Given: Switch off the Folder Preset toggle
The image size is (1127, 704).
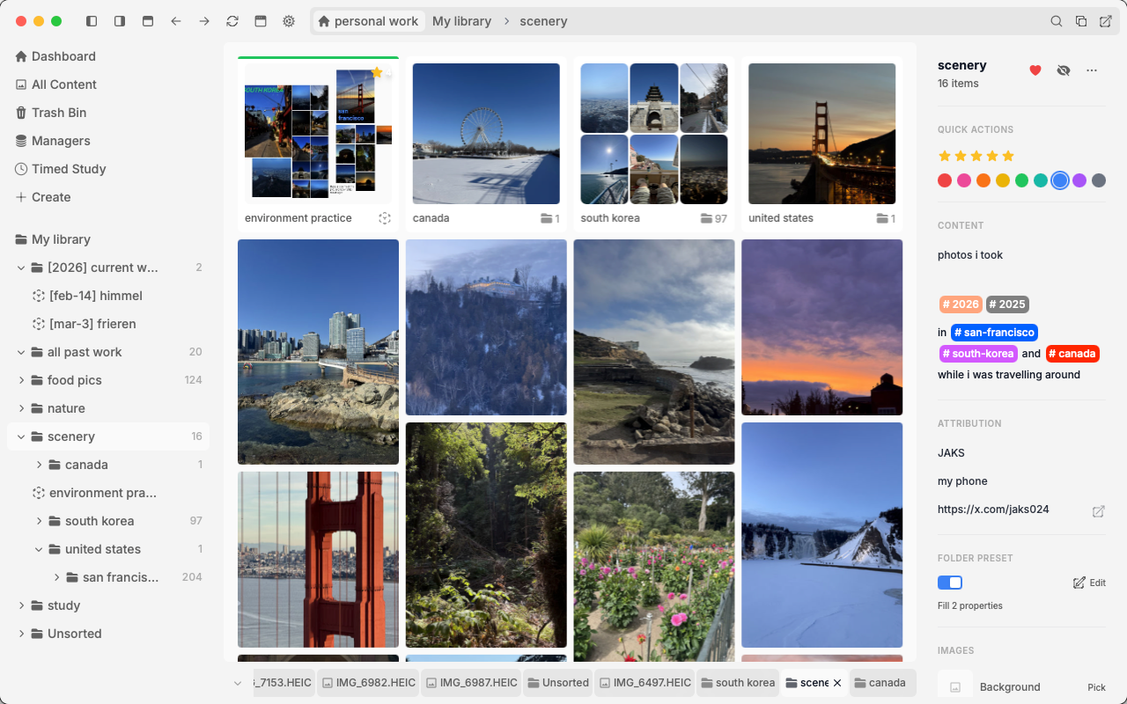Looking at the screenshot, I should pyautogui.click(x=949, y=582).
